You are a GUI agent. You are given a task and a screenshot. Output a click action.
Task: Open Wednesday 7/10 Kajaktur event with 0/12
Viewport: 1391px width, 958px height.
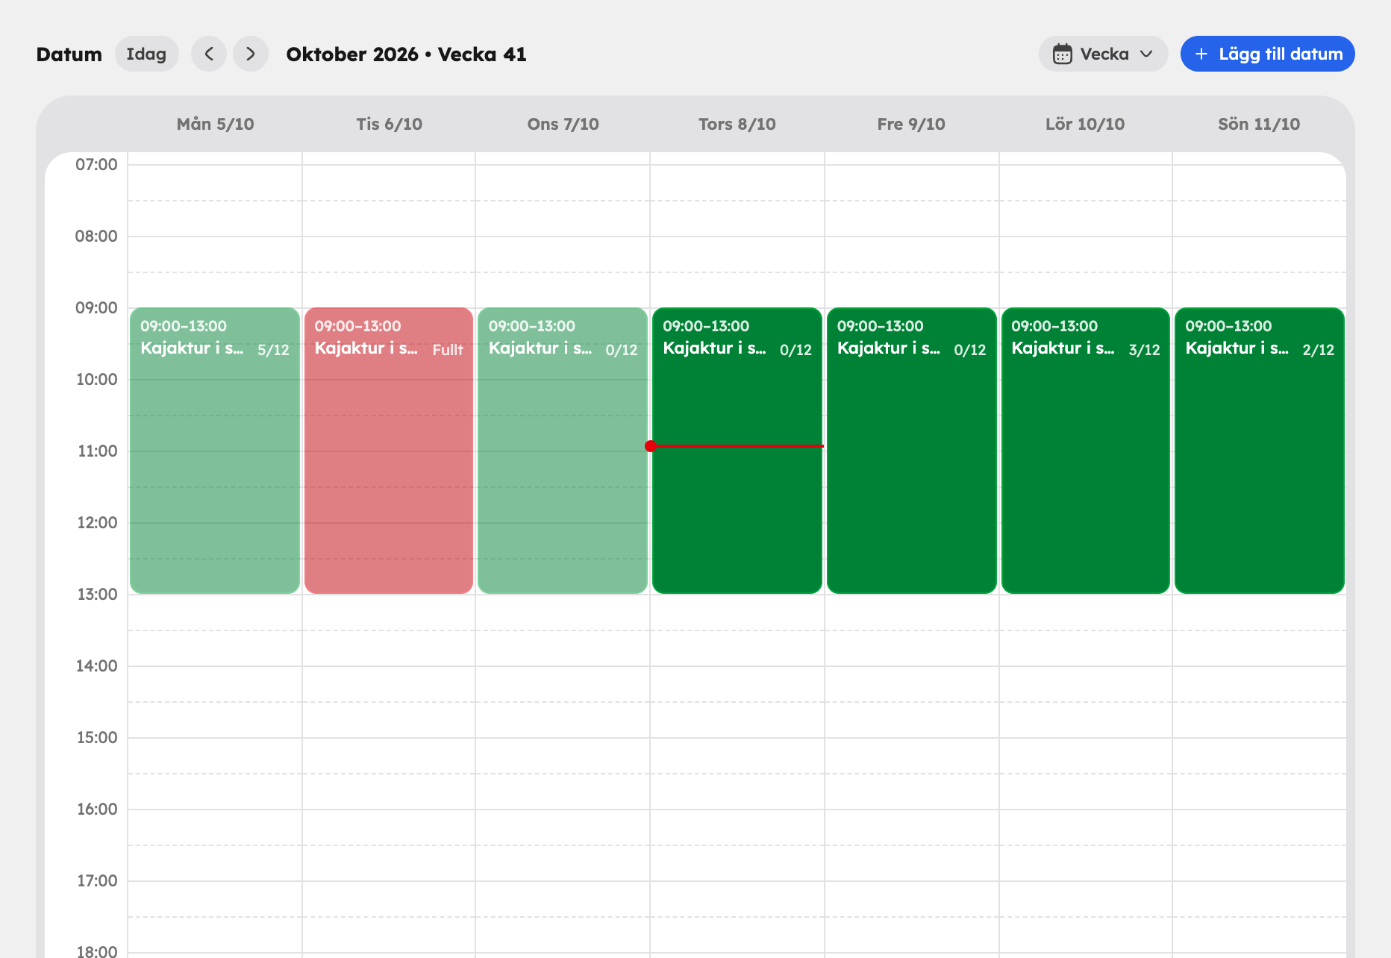point(563,451)
